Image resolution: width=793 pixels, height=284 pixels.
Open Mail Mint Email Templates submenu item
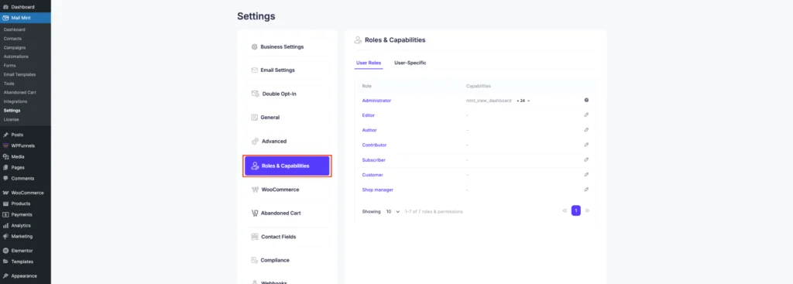click(x=19, y=75)
